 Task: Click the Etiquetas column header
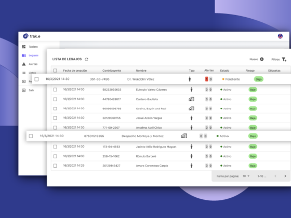pos(274,71)
